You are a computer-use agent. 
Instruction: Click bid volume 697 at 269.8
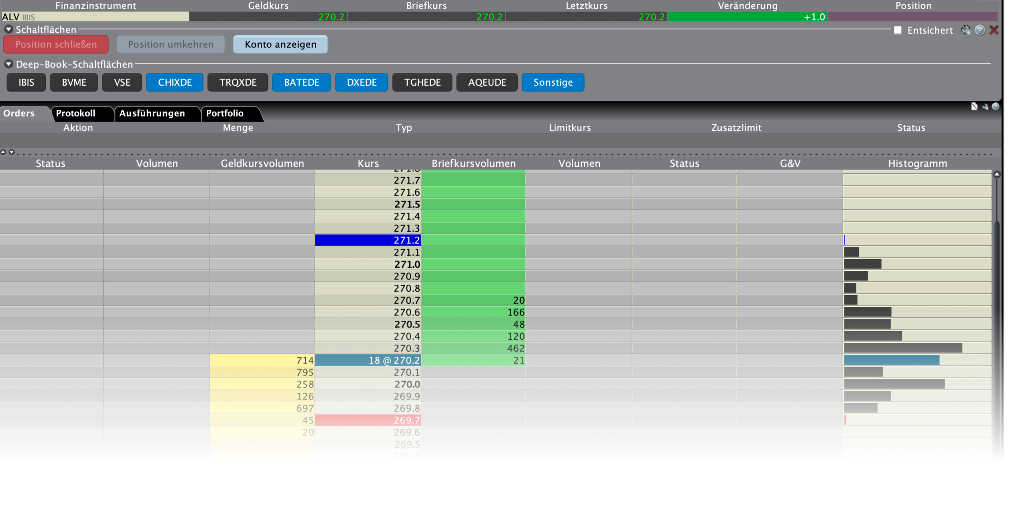[262, 408]
